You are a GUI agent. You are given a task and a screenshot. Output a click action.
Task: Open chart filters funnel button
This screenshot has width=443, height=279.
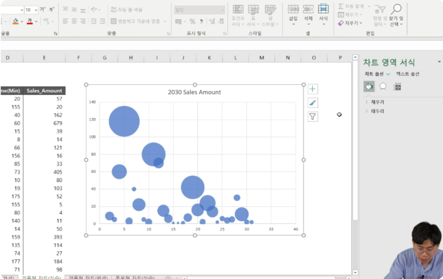coord(313,116)
